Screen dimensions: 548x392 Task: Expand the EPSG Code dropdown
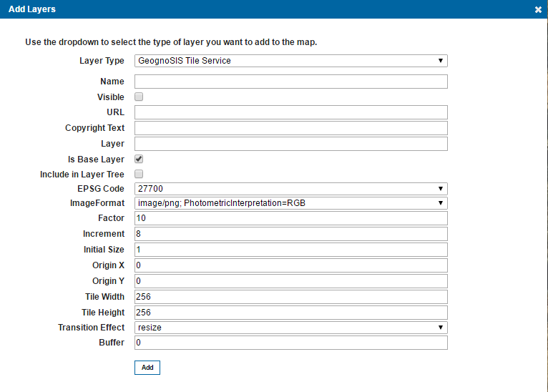290,189
